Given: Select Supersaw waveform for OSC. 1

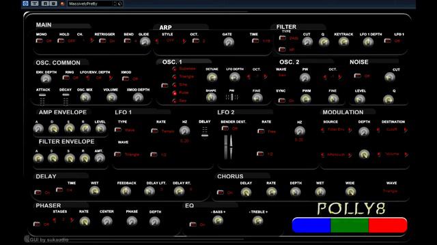Looking at the screenshot, I should (175, 69).
